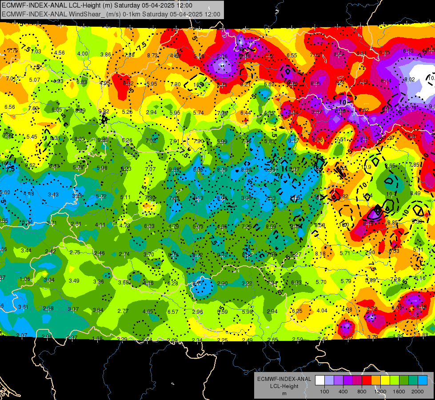Image resolution: width=435 pixels, height=400 pixels.
Task: Click the legend tick label 400
Action: click(343, 392)
